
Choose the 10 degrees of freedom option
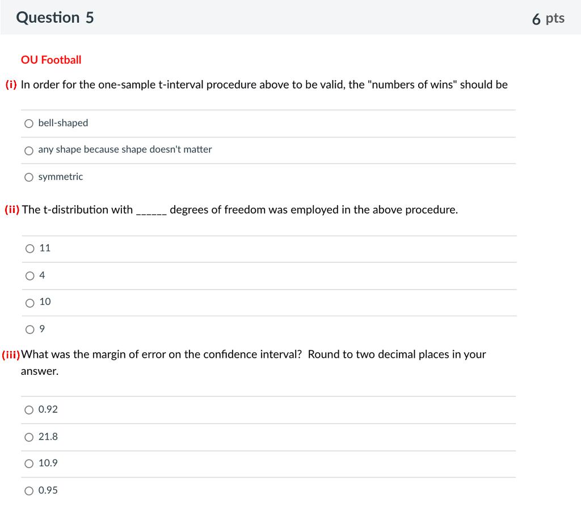(x=30, y=302)
